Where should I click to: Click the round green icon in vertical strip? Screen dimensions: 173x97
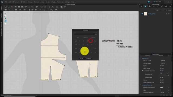pyautogui.click(x=5, y=19)
